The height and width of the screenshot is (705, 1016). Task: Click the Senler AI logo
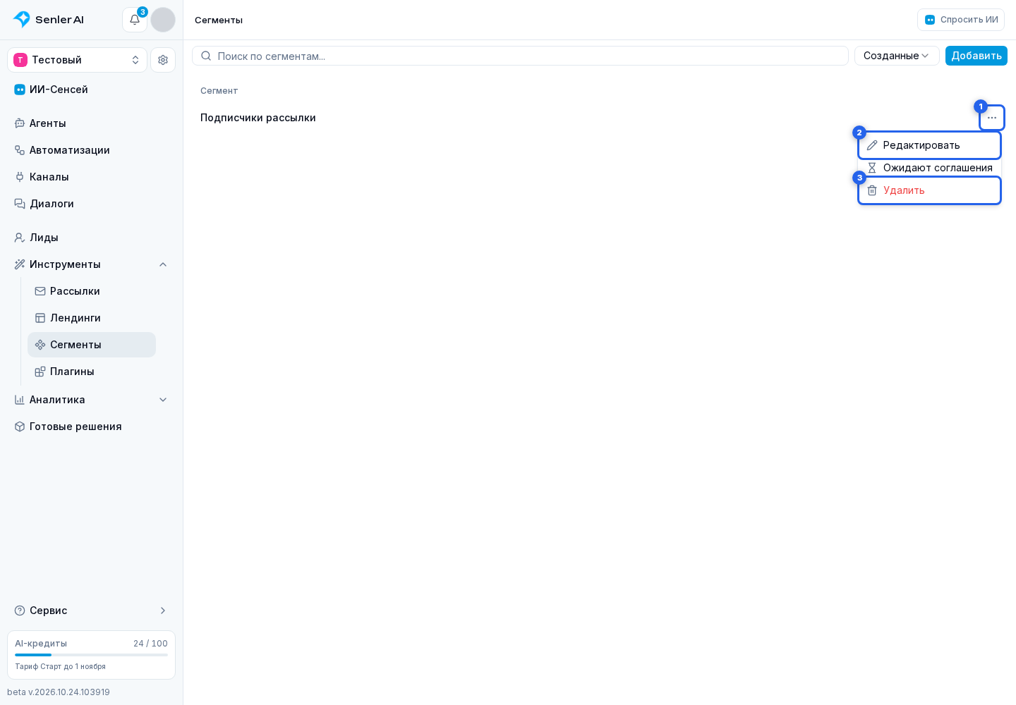coord(49,20)
